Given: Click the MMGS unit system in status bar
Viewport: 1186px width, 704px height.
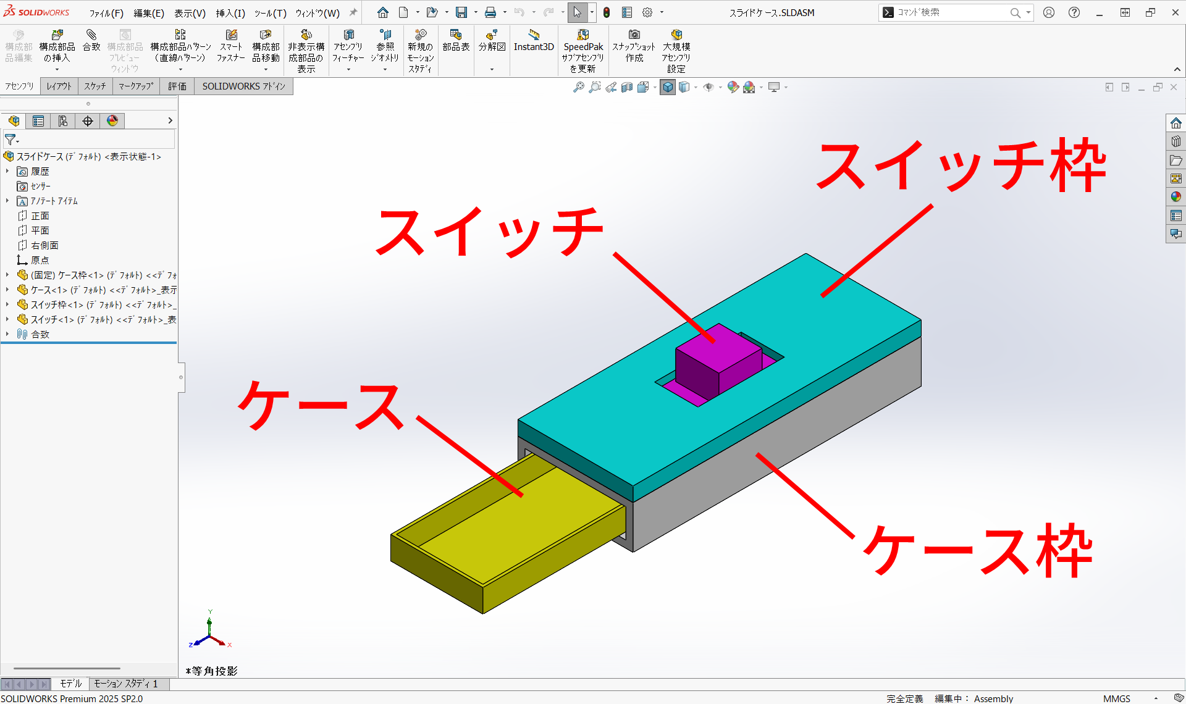Looking at the screenshot, I should 1116,698.
